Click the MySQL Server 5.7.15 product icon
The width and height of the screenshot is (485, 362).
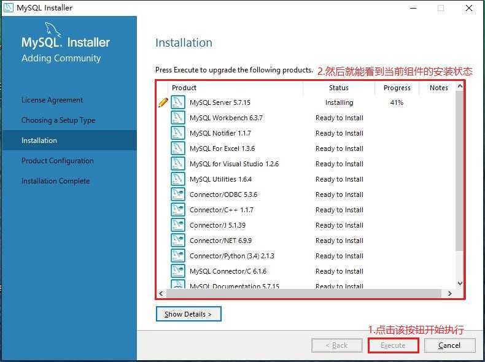coord(178,102)
